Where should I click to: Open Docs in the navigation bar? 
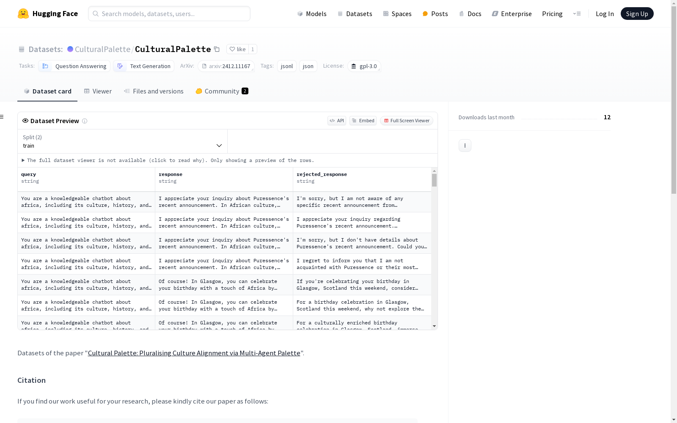pos(470,14)
